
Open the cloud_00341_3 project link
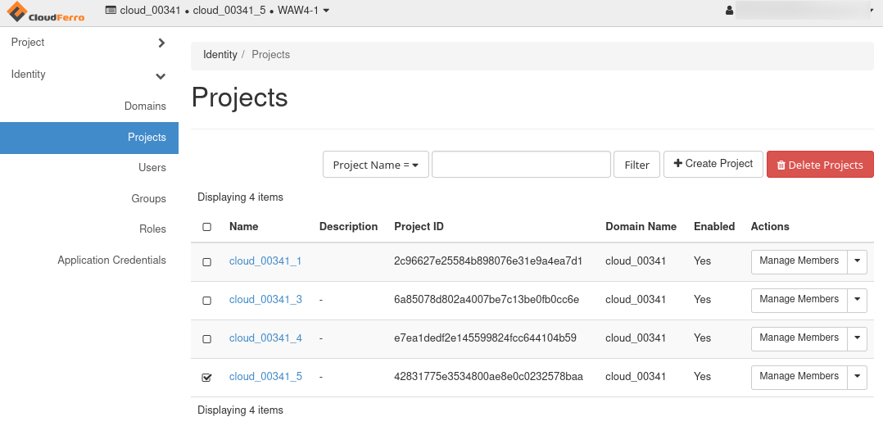click(265, 300)
